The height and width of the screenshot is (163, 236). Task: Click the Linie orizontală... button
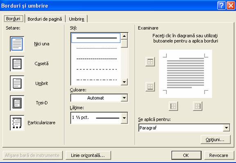tap(88, 155)
